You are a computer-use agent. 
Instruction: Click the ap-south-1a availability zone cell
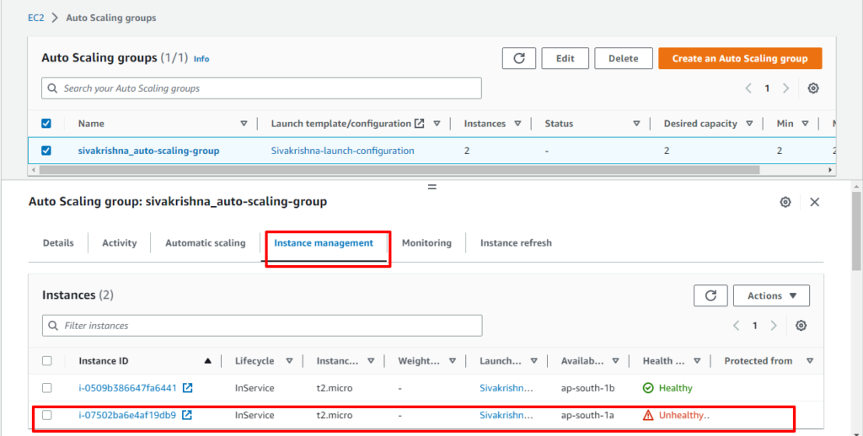pos(587,415)
